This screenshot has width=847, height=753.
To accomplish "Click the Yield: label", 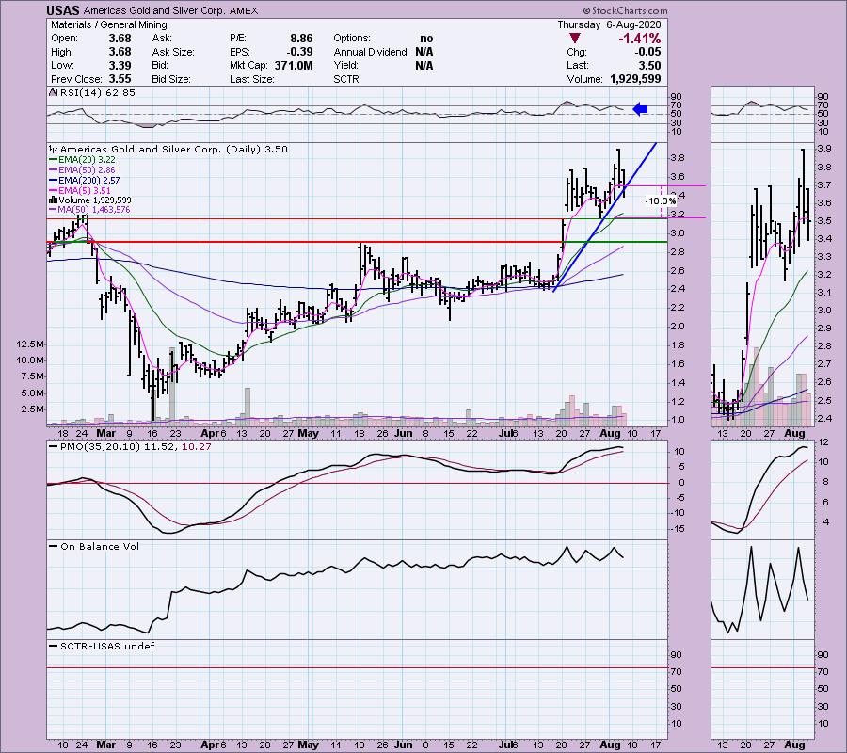I will coord(345,65).
